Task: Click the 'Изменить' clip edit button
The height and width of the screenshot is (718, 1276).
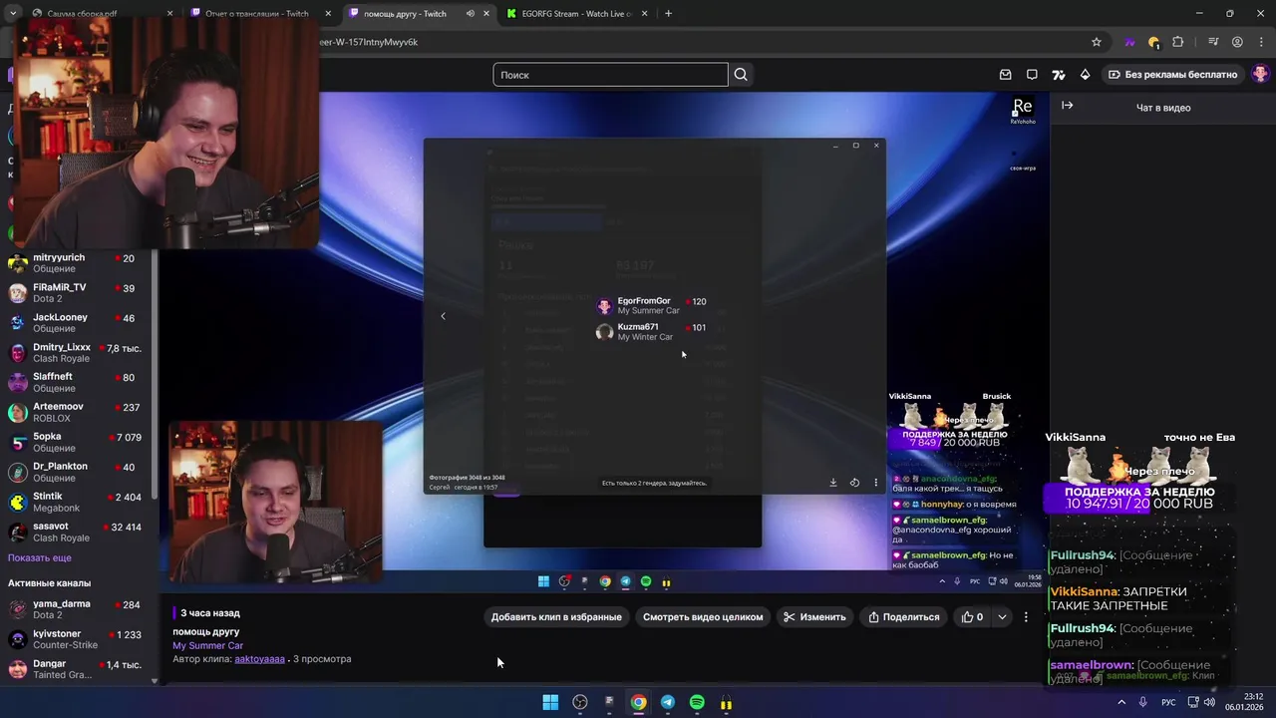Action: (x=814, y=617)
